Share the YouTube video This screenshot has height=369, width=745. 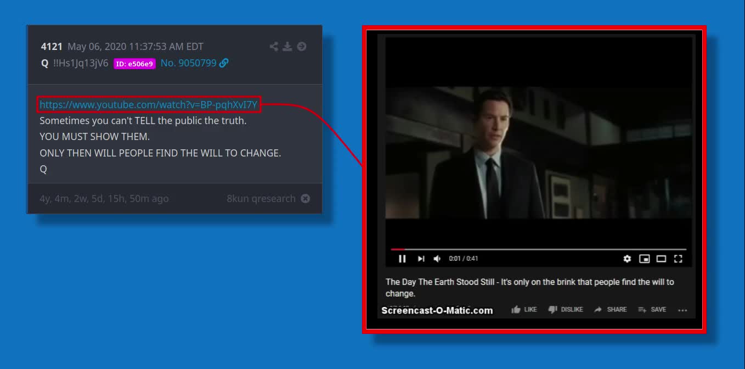610,310
